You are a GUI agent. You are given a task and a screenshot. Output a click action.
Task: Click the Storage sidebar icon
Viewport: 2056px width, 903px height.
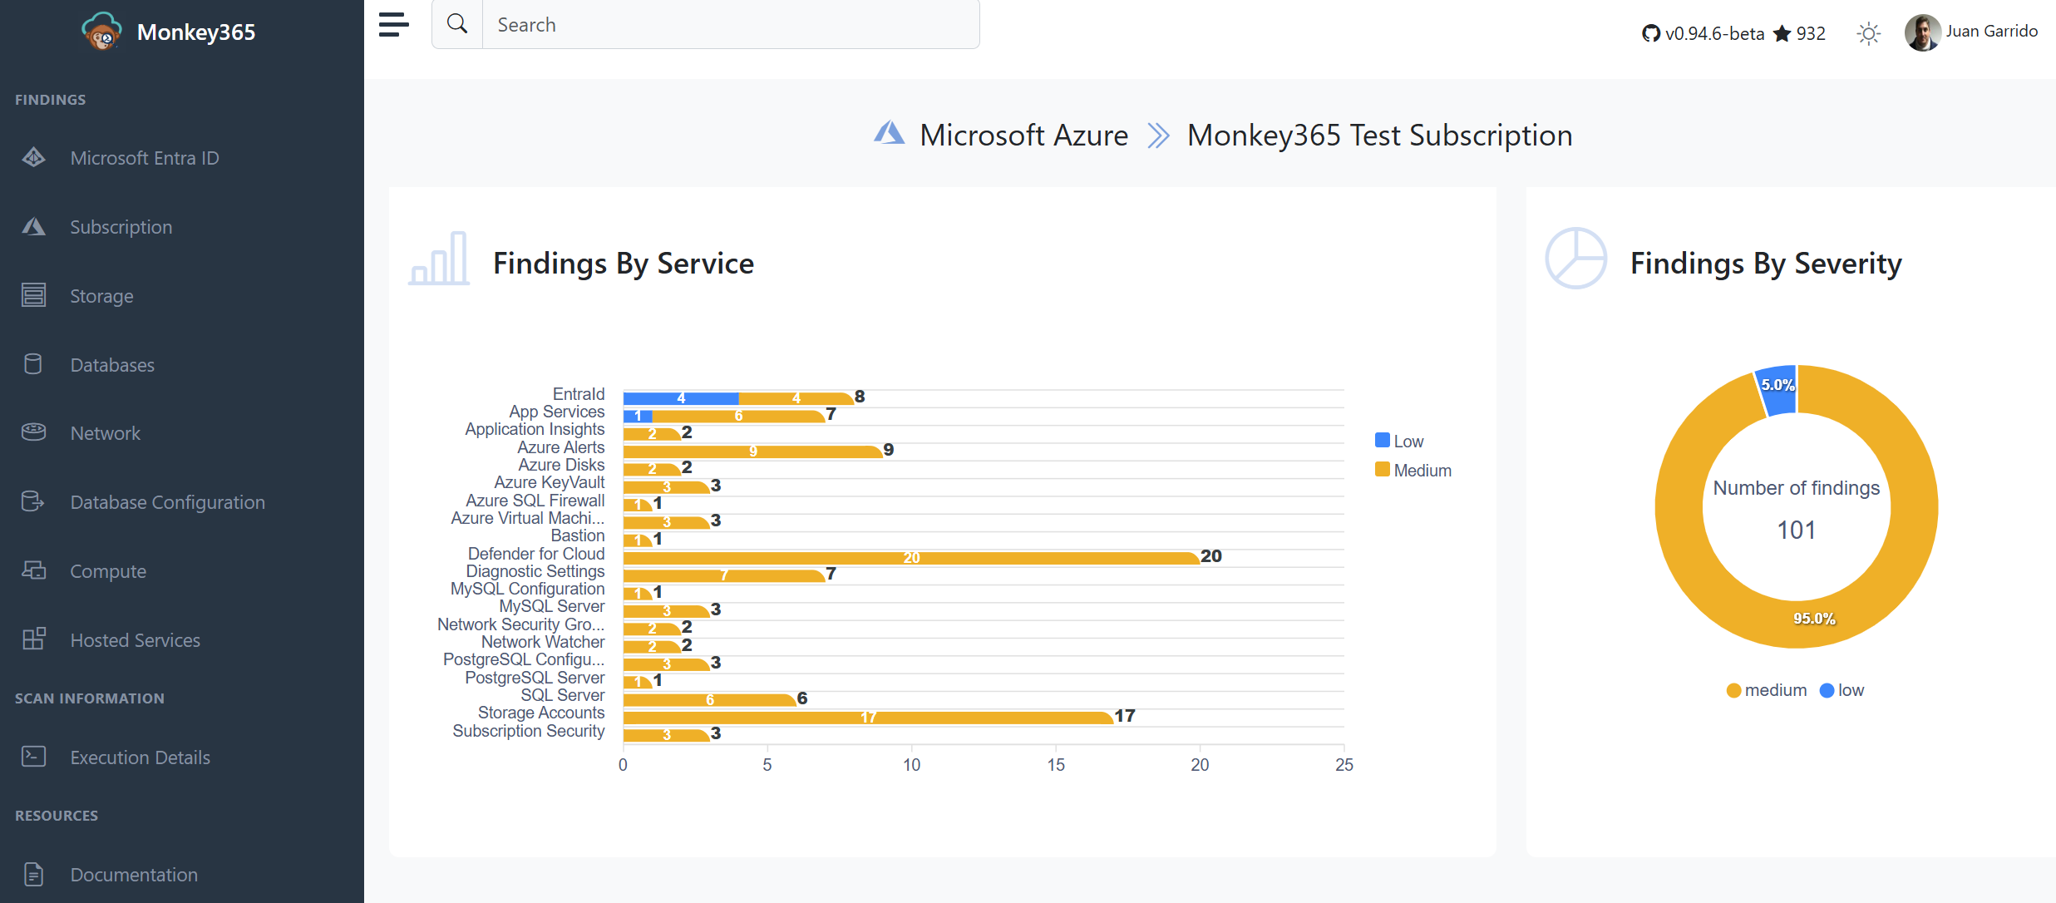(33, 295)
